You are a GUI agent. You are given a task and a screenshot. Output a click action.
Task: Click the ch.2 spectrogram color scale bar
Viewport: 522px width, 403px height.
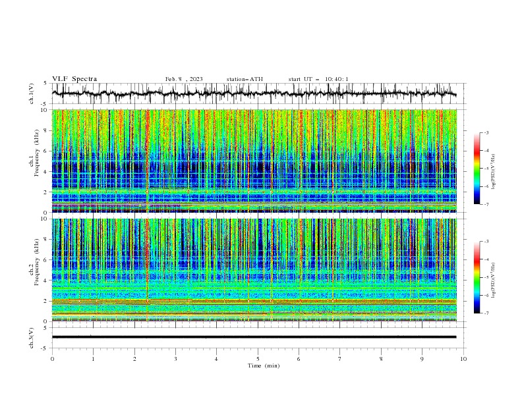tap(477, 277)
